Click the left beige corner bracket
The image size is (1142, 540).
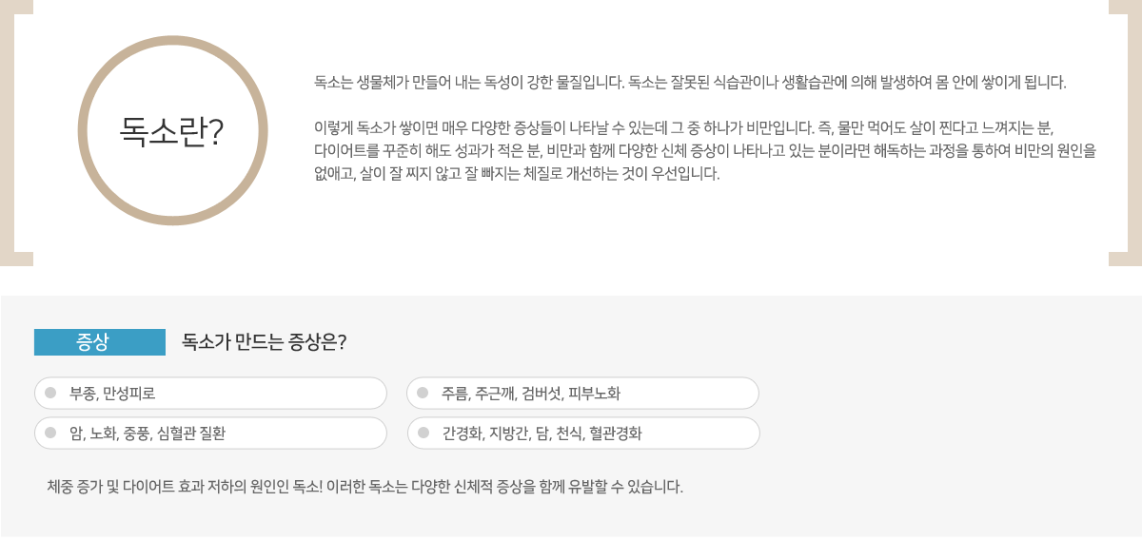[8, 133]
